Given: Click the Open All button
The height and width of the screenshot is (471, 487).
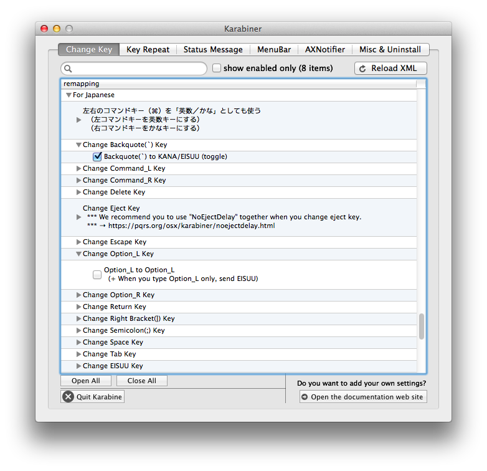Looking at the screenshot, I should (86, 381).
